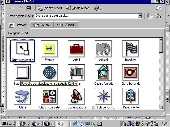Open the Affari briefcase category
The width and height of the screenshot is (170, 127).
click(76, 49)
